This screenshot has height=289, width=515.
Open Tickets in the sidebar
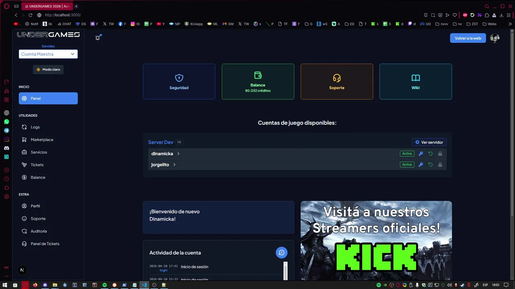pos(48,165)
